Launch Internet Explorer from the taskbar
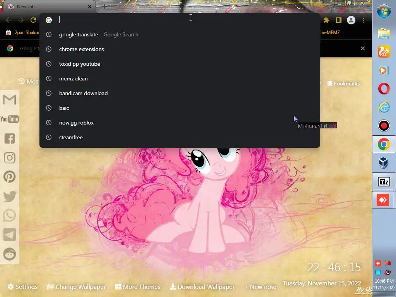Image resolution: width=396 pixels, height=297 pixels. [384, 107]
